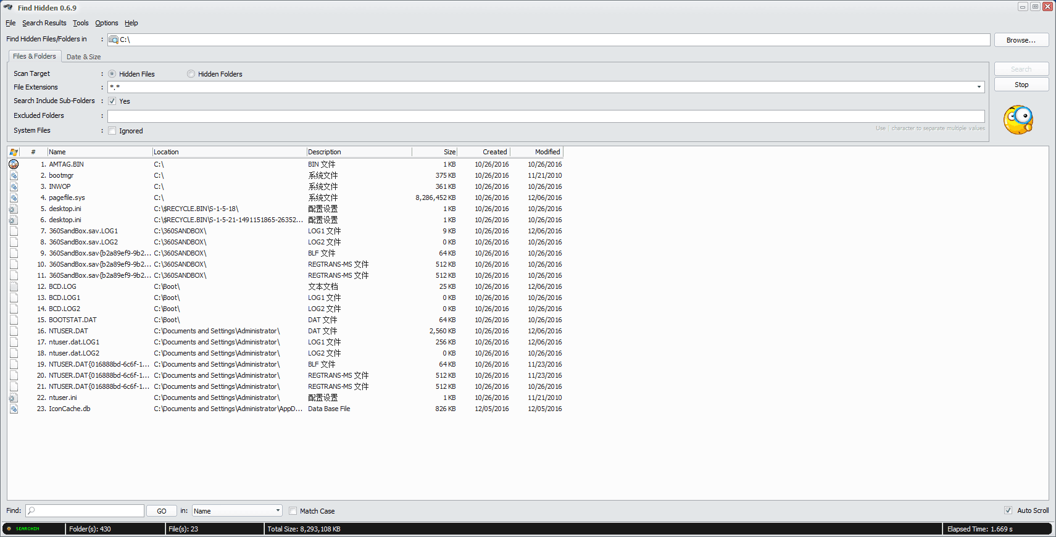
Task: Click the drive icon in the path field
Action: coord(114,40)
